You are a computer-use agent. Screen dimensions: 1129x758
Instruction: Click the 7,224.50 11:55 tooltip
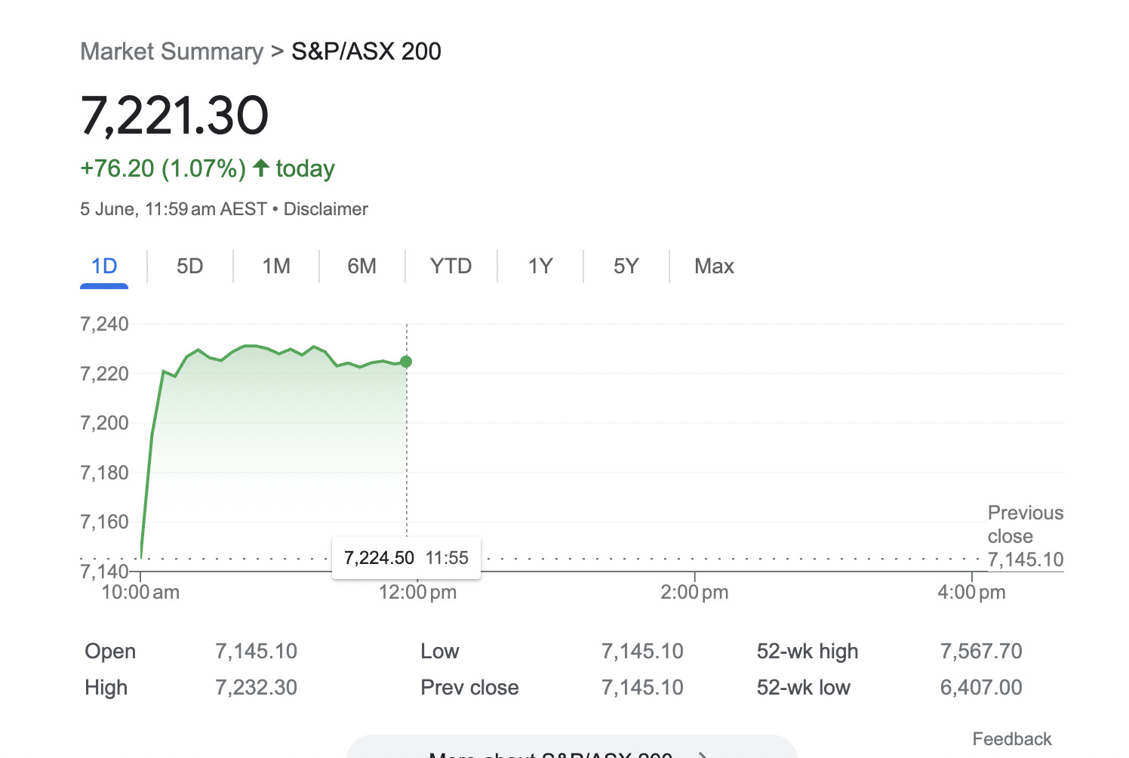point(406,558)
